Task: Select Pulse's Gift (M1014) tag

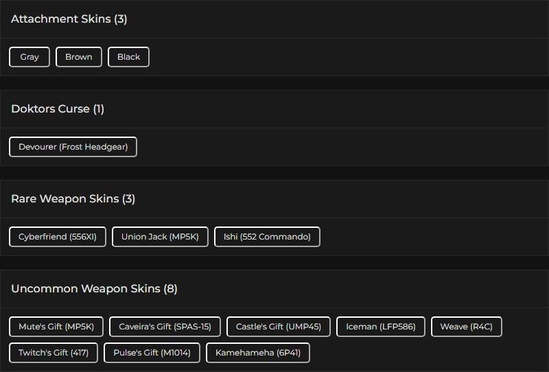Action: tap(152, 353)
